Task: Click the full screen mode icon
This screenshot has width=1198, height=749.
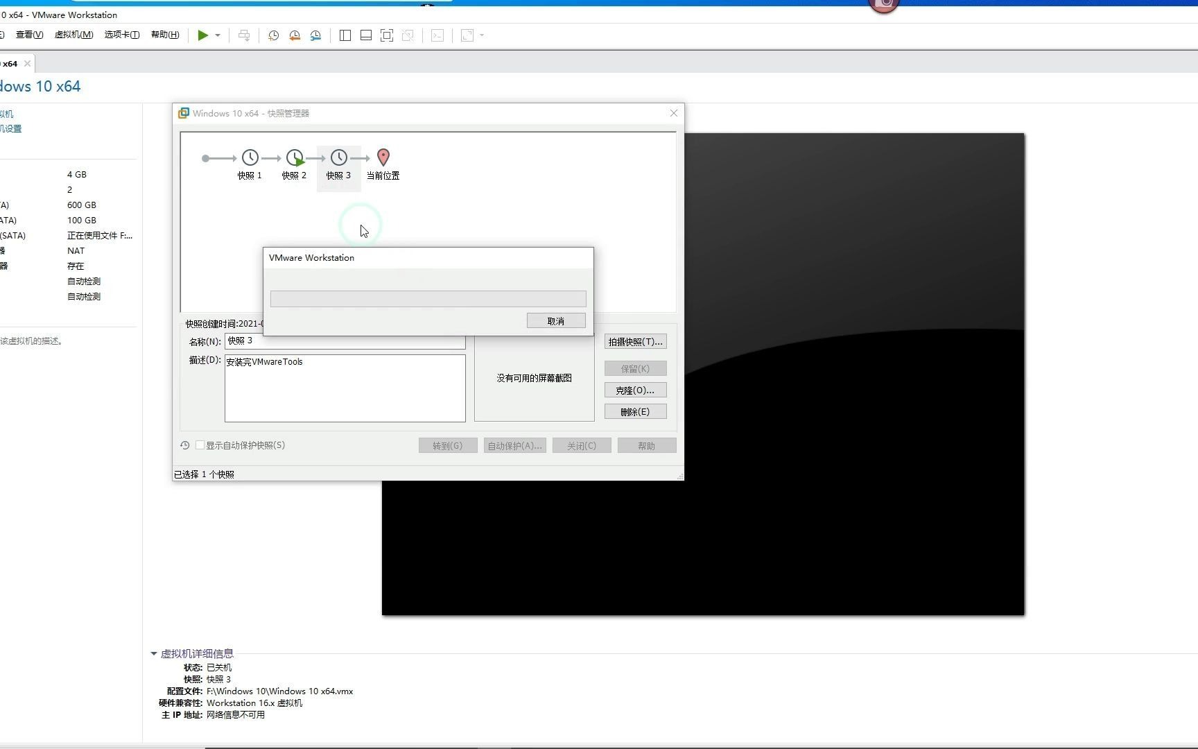Action: 387,35
